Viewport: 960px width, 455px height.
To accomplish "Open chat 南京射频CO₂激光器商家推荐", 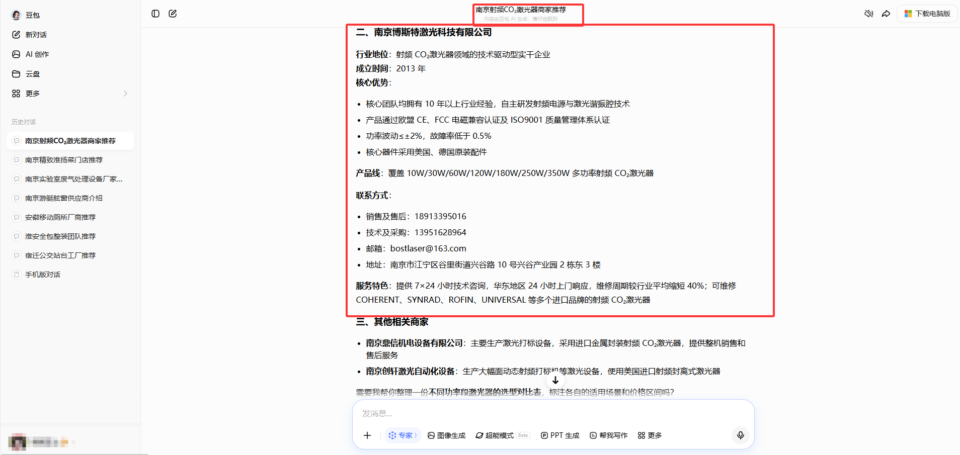I will [70, 141].
